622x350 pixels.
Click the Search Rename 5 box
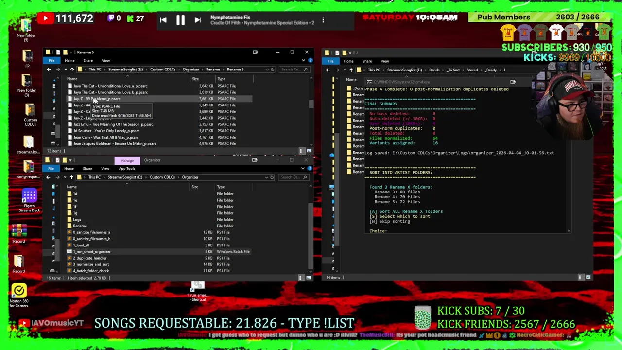(x=294, y=70)
